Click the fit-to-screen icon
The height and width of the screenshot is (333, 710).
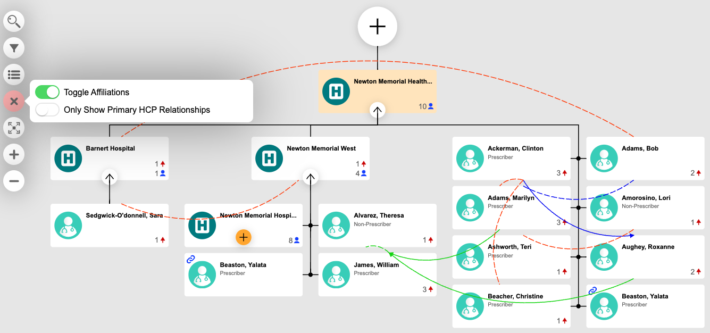click(14, 128)
